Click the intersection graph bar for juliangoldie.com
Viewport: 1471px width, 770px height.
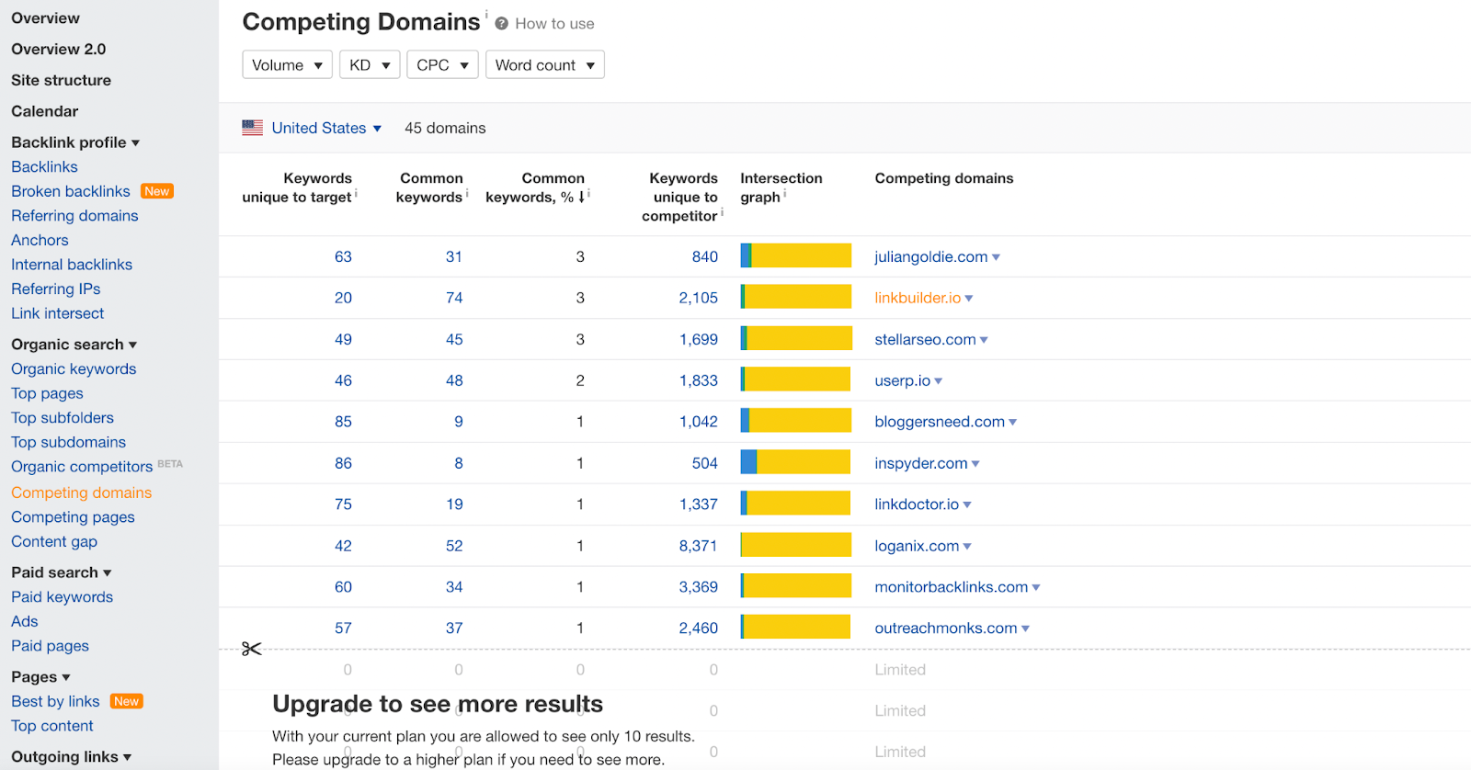point(796,256)
